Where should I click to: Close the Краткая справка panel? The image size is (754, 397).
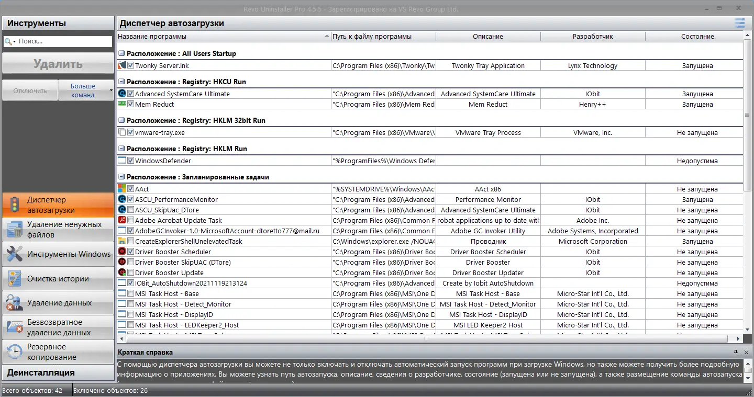tap(746, 352)
